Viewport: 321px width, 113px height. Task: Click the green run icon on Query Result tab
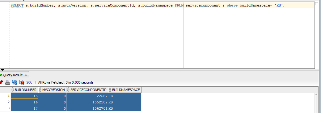click(x=1, y=75)
